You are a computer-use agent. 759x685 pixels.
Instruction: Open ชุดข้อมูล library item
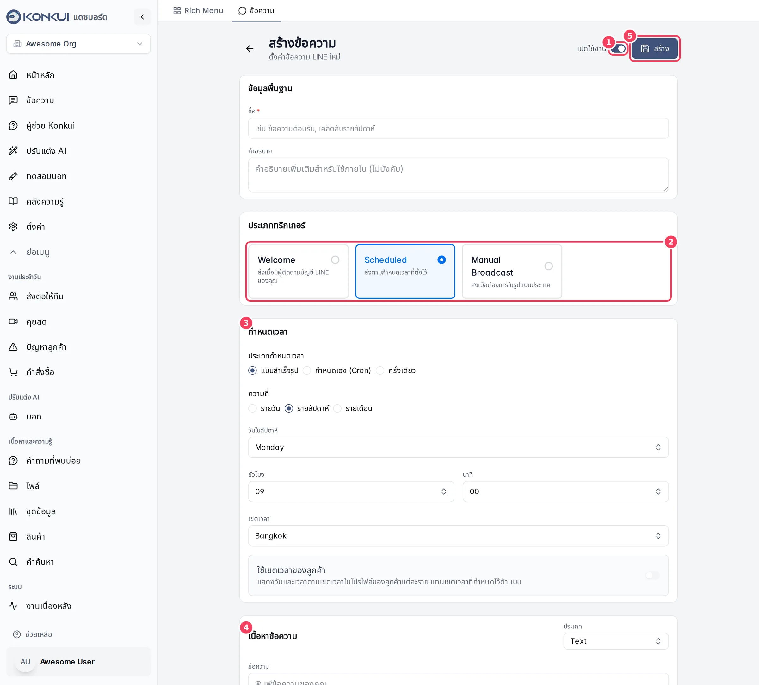pos(78,511)
